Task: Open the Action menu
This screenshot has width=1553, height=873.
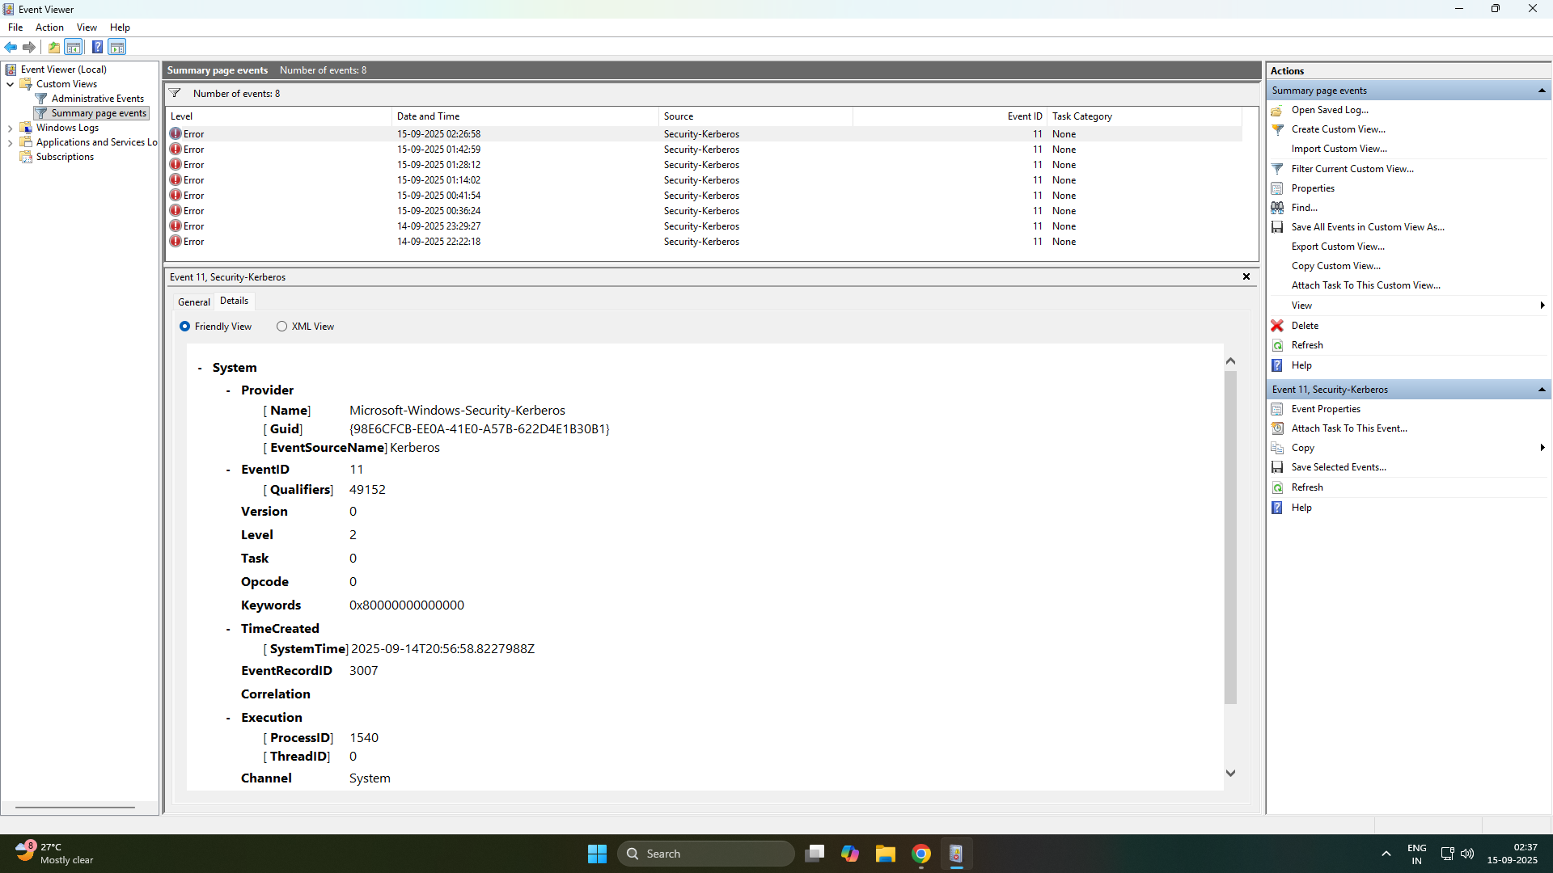Action: (49, 27)
